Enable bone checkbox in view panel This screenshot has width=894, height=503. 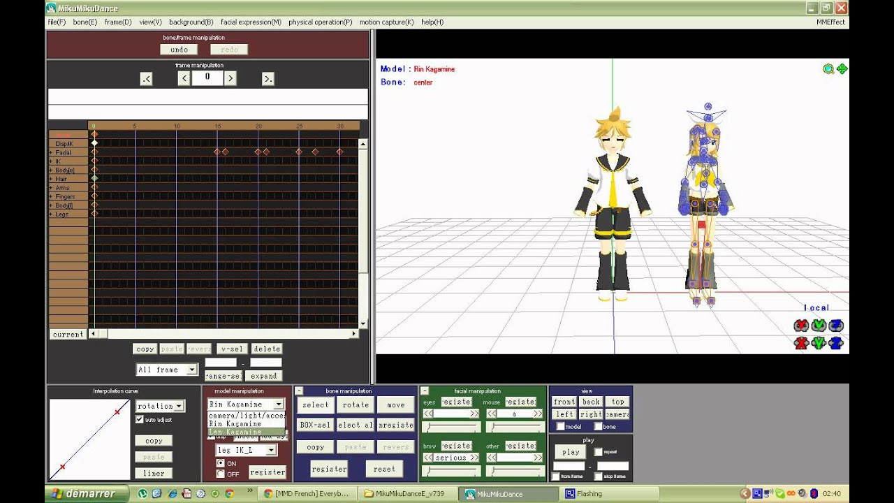(x=598, y=426)
